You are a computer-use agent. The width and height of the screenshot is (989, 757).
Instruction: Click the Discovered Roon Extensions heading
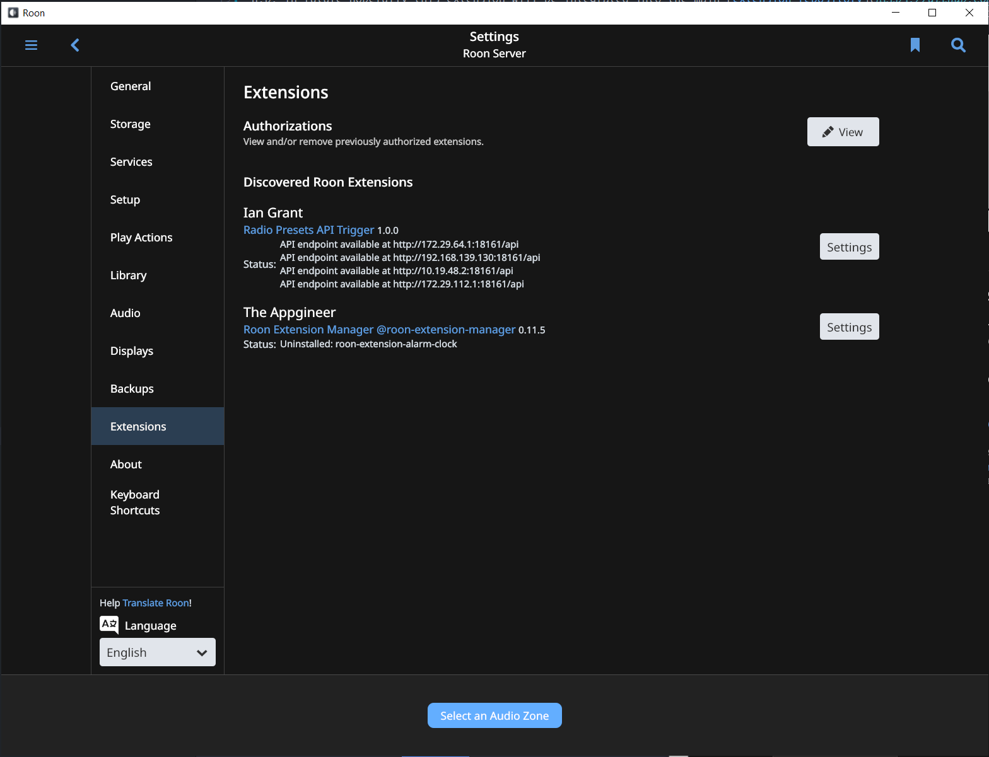328,182
